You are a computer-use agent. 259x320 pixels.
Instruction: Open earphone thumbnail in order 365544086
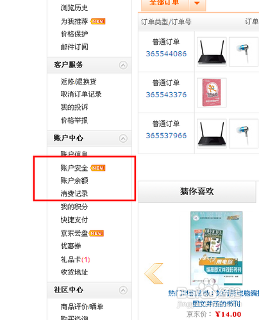pyautogui.click(x=244, y=52)
